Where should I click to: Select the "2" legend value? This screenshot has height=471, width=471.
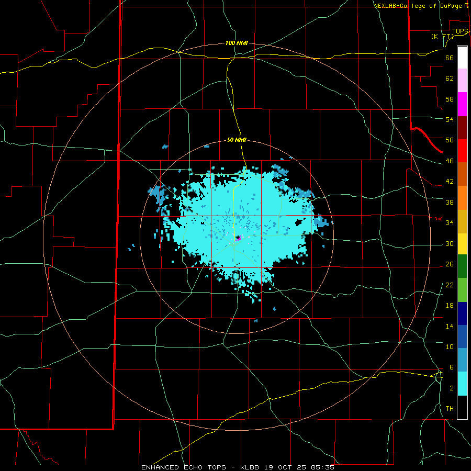tap(452, 388)
